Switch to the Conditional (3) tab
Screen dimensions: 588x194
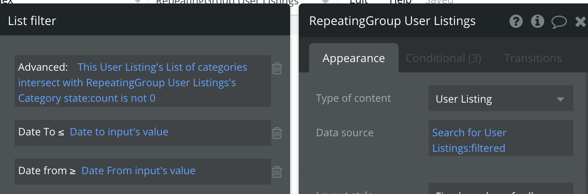coord(443,58)
